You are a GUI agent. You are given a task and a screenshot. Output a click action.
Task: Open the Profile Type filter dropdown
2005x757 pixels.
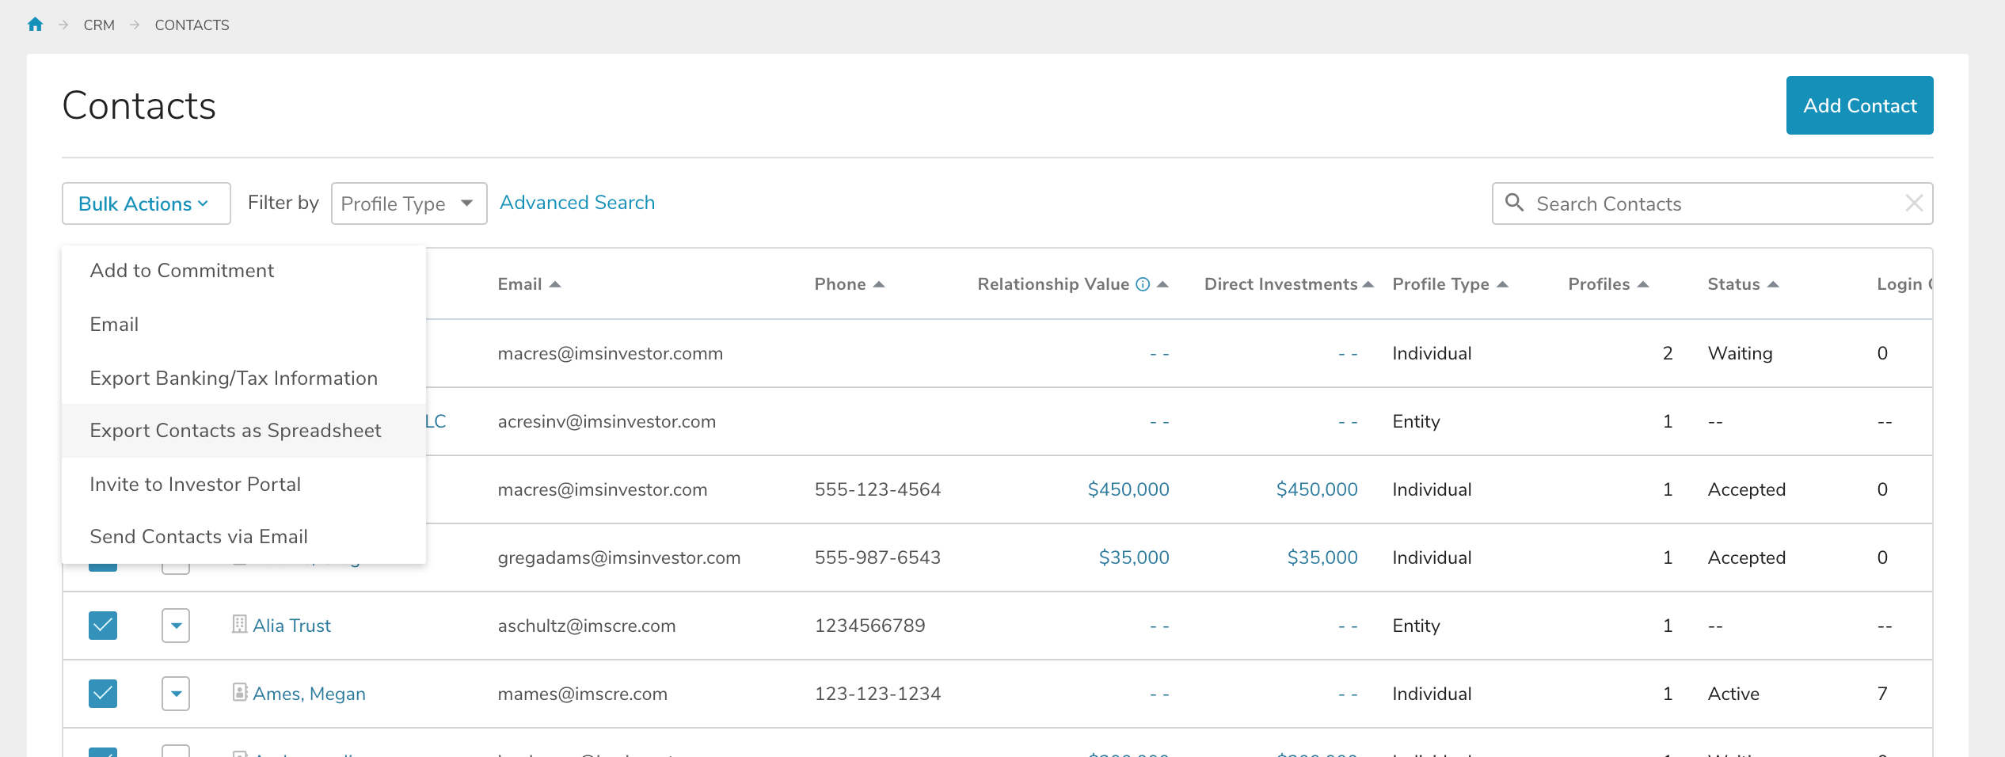[x=408, y=203]
